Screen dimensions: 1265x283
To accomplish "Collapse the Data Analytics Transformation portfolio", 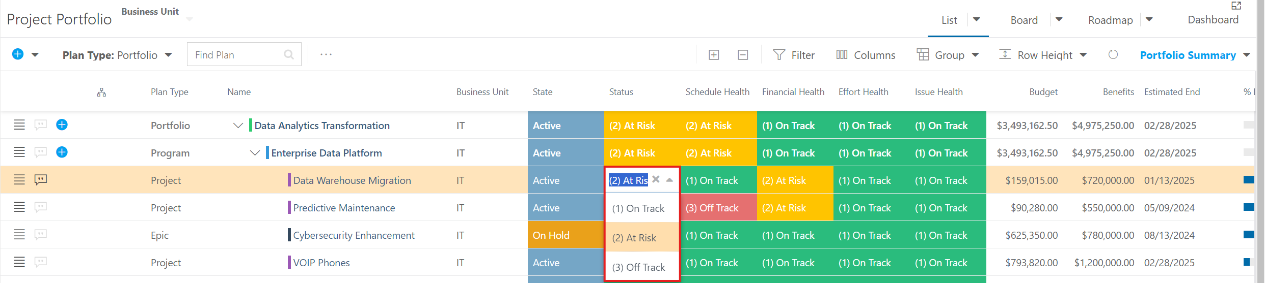I will [x=238, y=125].
